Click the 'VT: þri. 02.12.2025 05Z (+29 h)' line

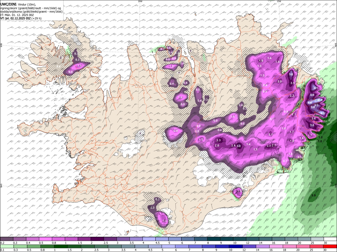[x=21, y=18]
